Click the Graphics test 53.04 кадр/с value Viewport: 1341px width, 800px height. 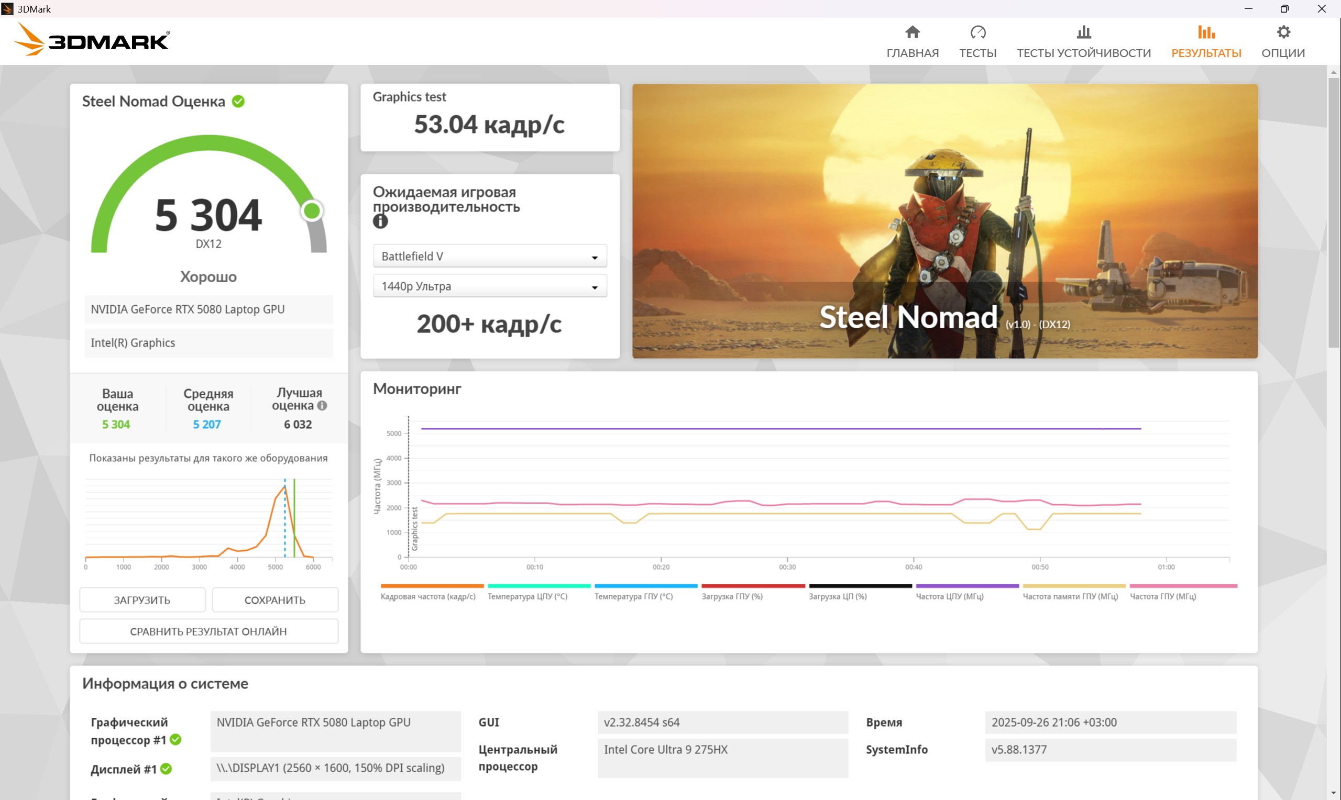[x=489, y=125]
